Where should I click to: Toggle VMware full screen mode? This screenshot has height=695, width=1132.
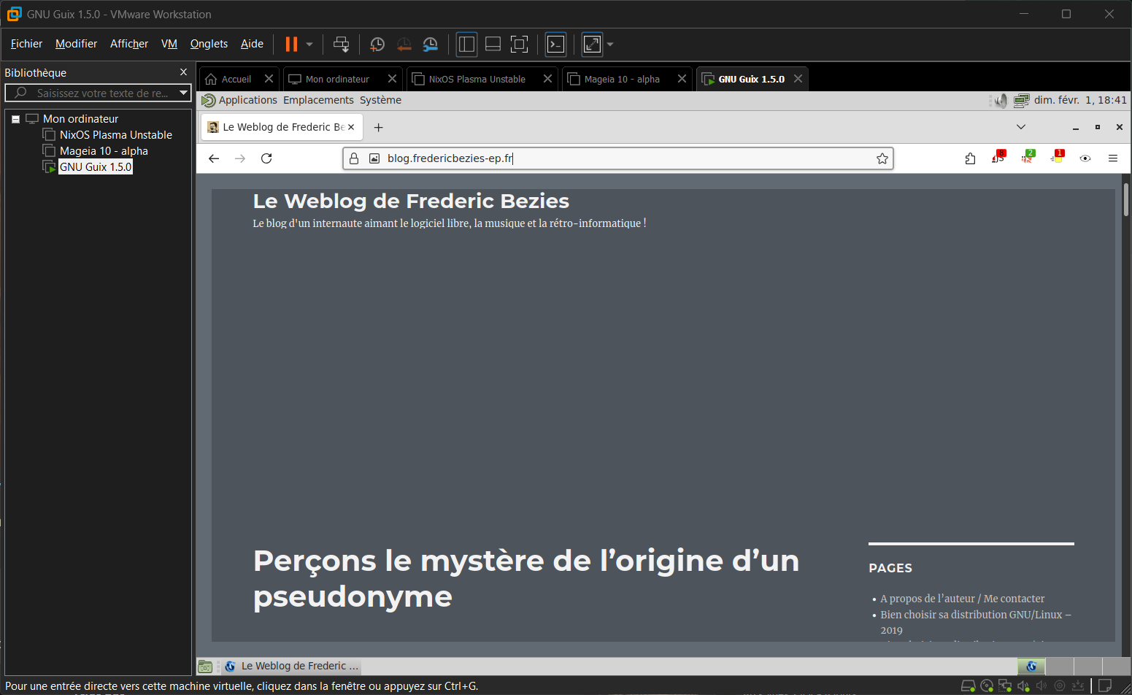click(x=519, y=45)
